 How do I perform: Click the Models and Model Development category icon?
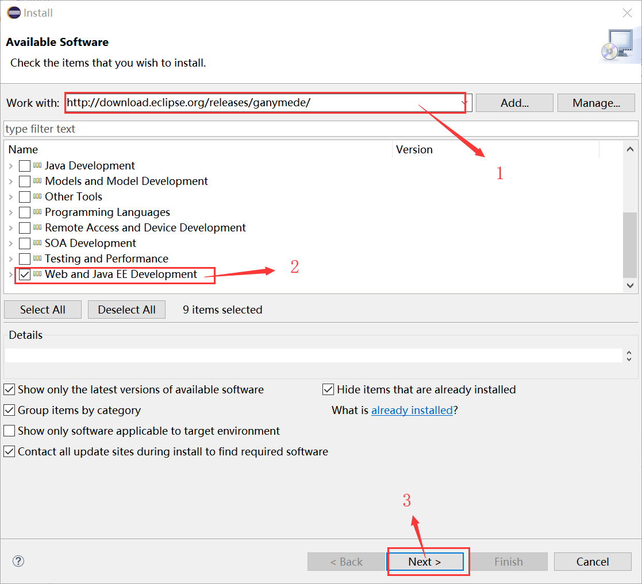pos(37,181)
